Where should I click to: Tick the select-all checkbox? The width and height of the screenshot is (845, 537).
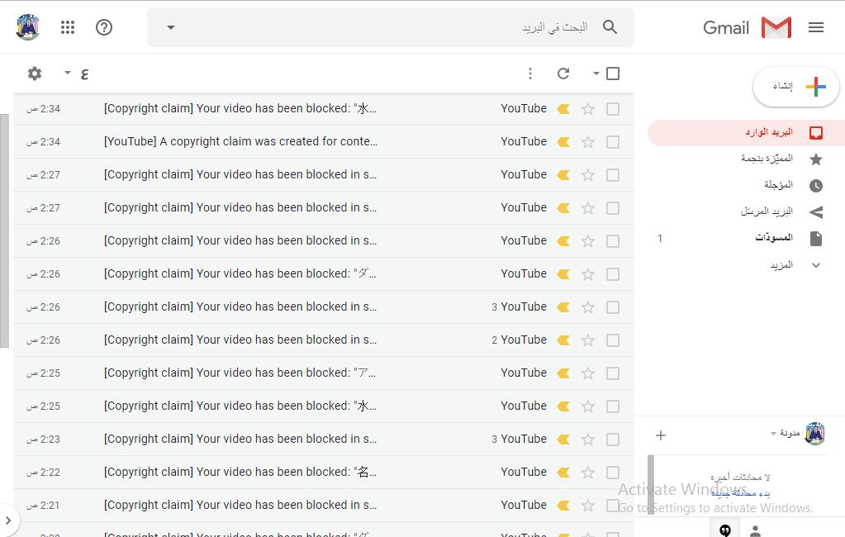coord(613,74)
